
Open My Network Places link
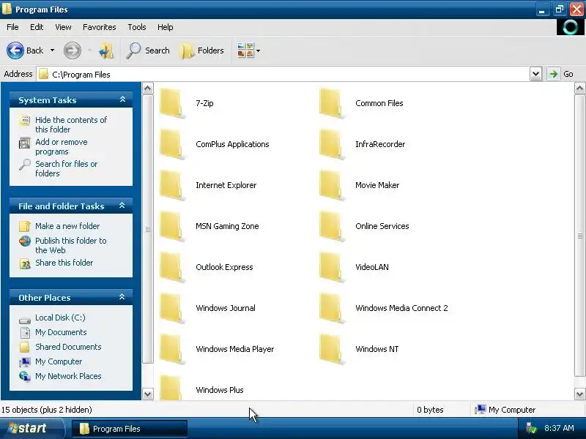tap(68, 376)
